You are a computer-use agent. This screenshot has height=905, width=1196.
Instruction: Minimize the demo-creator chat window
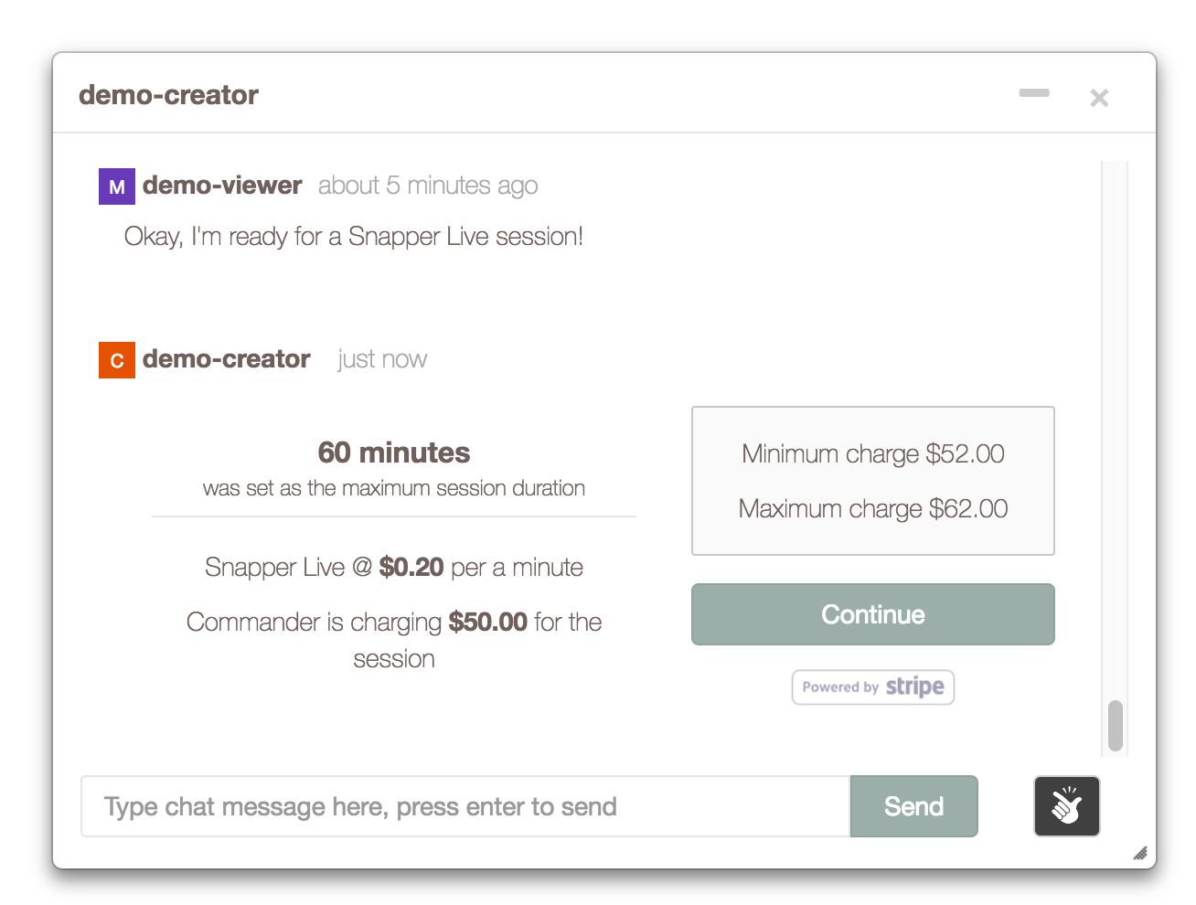point(1034,93)
